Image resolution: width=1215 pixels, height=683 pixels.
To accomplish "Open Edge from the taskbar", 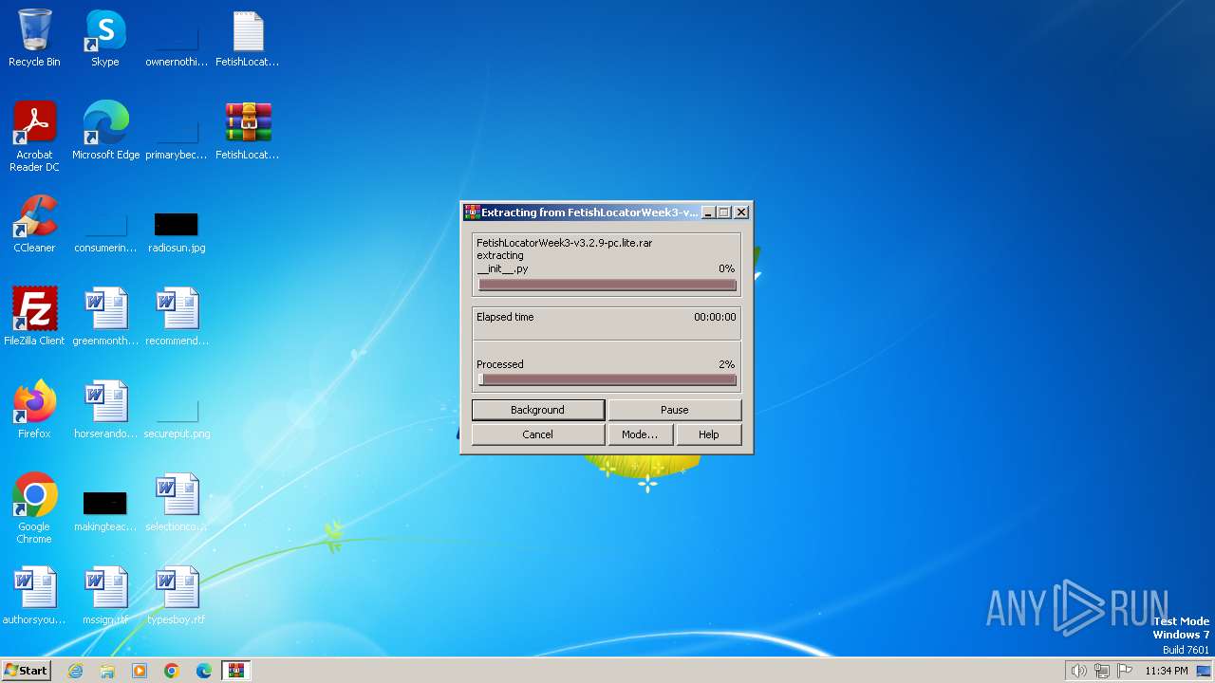I will coord(204,671).
